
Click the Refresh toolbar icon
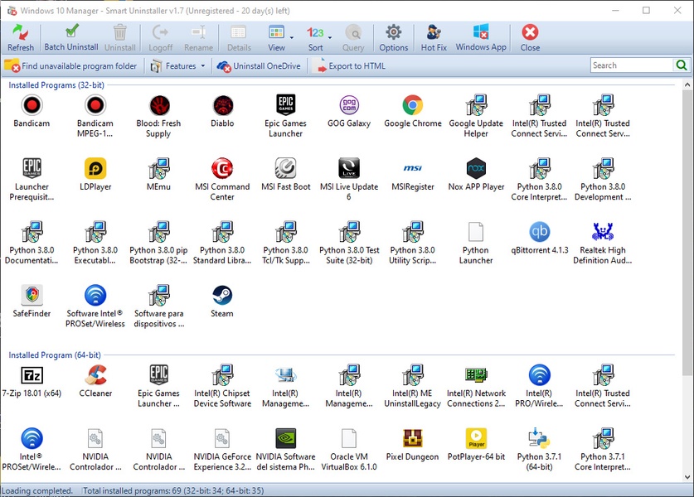pos(21,37)
